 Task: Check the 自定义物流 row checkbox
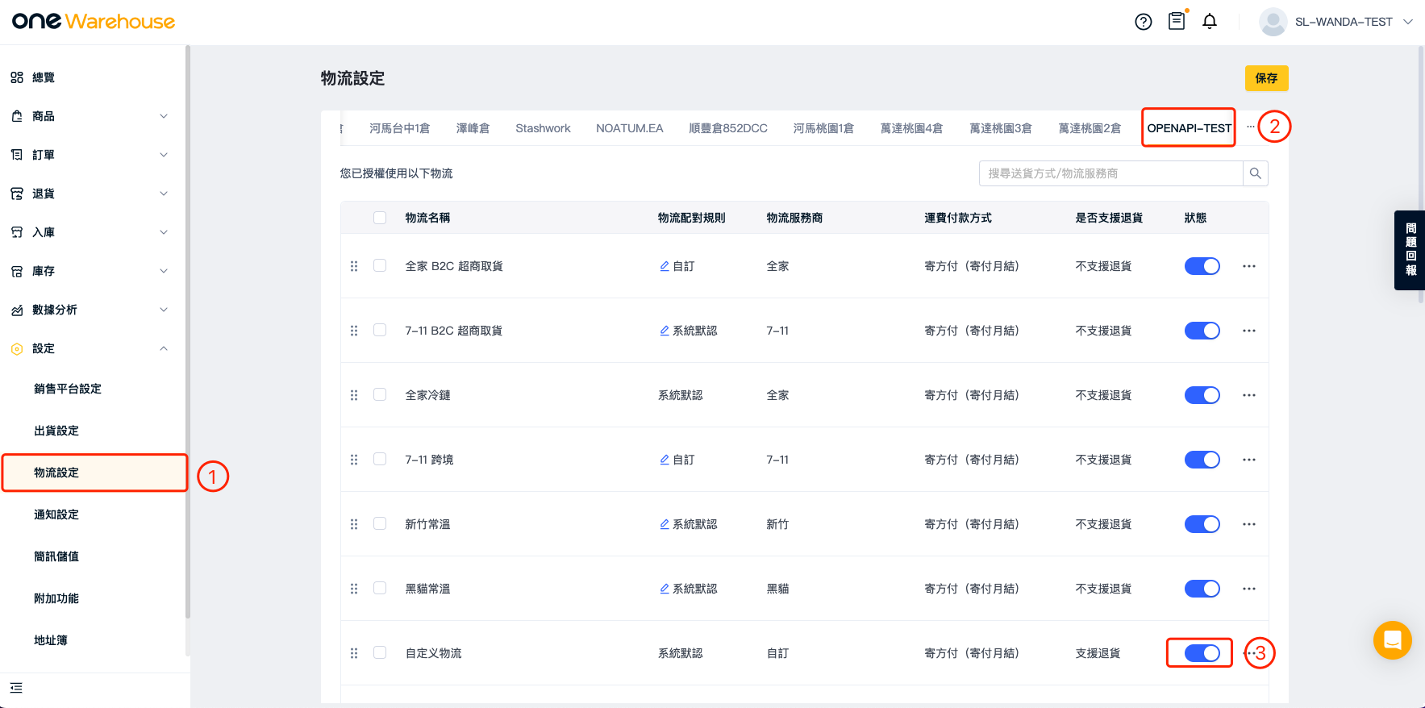point(380,652)
